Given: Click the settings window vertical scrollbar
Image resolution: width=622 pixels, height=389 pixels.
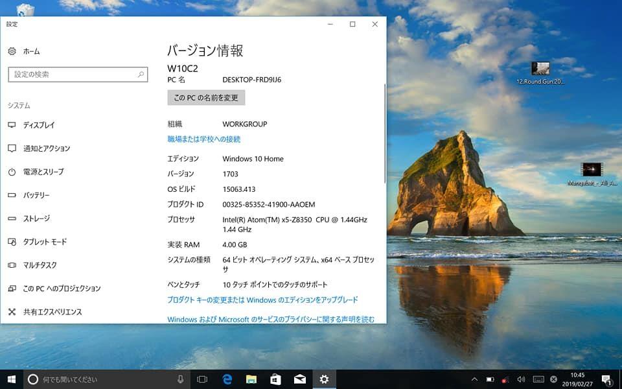Looking at the screenshot, I should pos(384,133).
